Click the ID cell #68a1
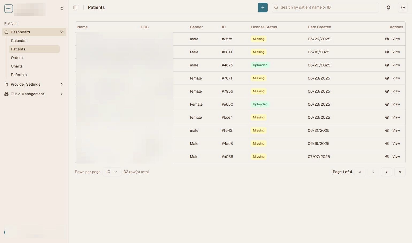 tap(227, 52)
